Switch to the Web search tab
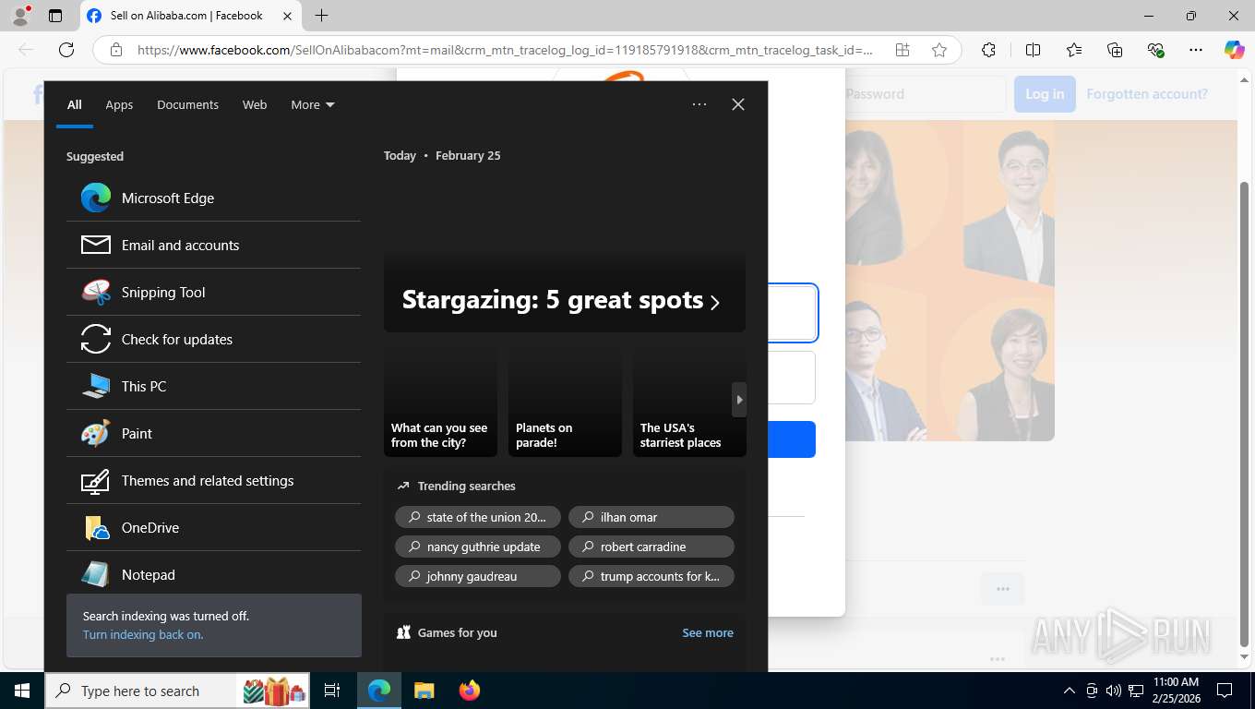This screenshot has height=709, width=1255. point(255,104)
